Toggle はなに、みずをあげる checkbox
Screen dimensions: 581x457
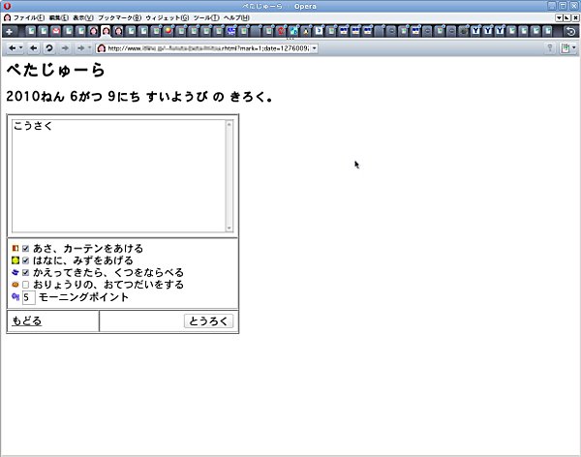26,261
